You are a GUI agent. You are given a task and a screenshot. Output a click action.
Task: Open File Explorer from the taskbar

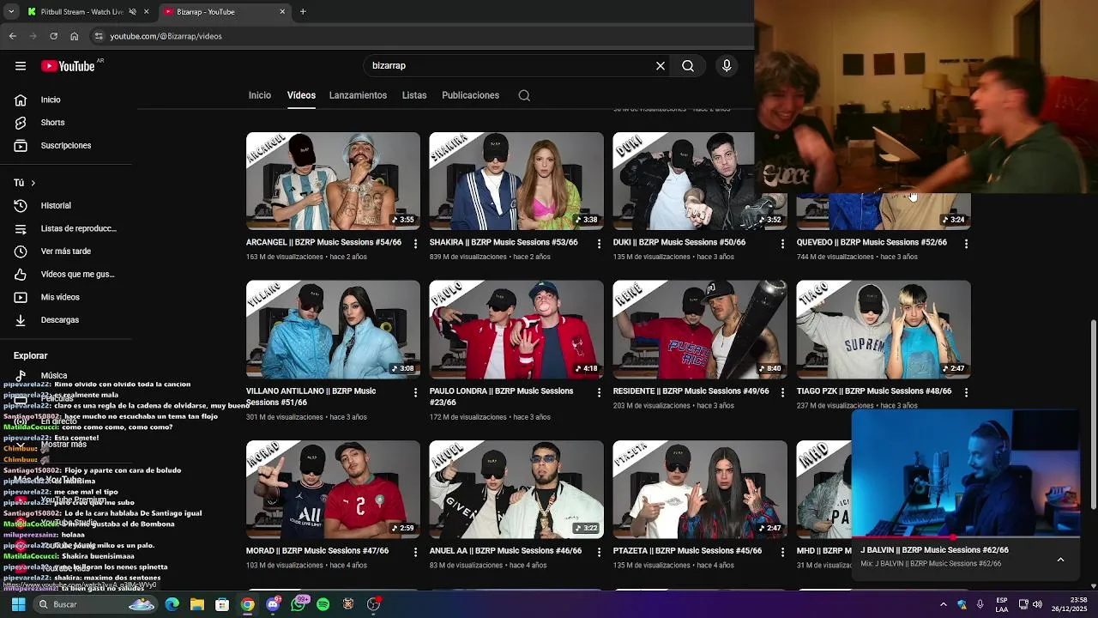(197, 604)
